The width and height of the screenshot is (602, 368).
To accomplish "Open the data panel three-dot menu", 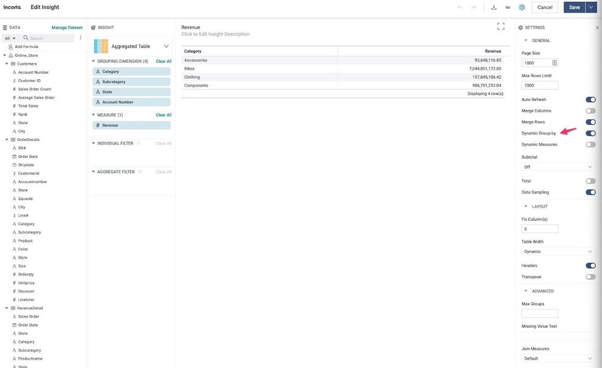I will (80, 38).
